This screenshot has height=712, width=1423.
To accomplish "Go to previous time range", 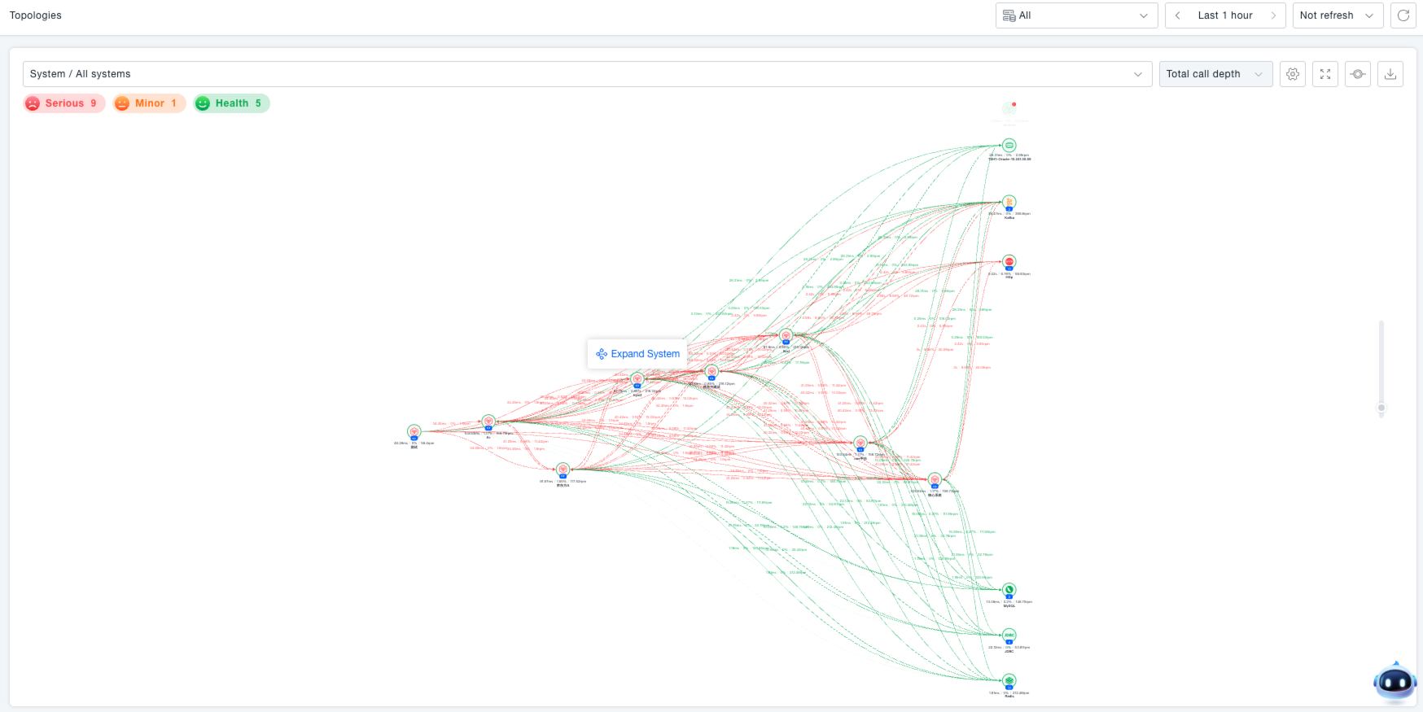I will point(1178,15).
